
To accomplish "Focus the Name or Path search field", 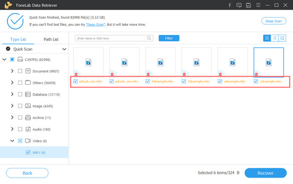I will click(114, 38).
